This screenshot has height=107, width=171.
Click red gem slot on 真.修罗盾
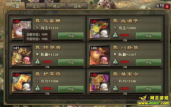point(27,60)
